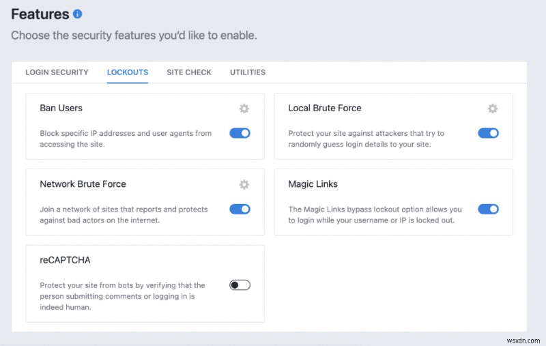Open Local Brute Force settings gear

493,109
